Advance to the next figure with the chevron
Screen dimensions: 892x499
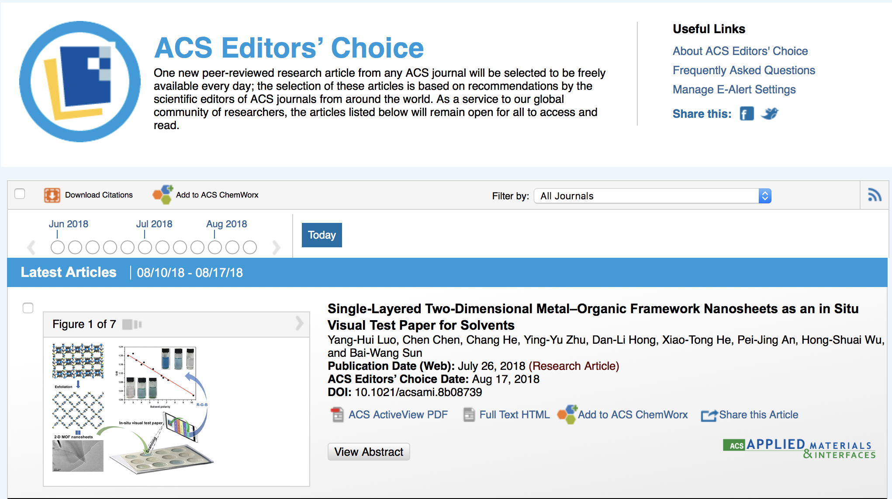pyautogui.click(x=299, y=324)
